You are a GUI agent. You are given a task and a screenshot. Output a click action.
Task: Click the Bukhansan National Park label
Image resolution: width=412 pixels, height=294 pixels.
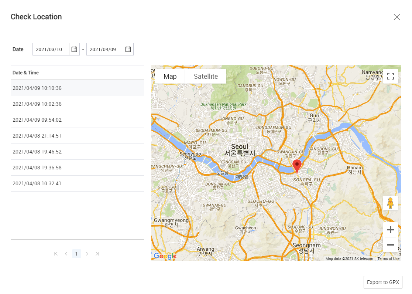223,106
